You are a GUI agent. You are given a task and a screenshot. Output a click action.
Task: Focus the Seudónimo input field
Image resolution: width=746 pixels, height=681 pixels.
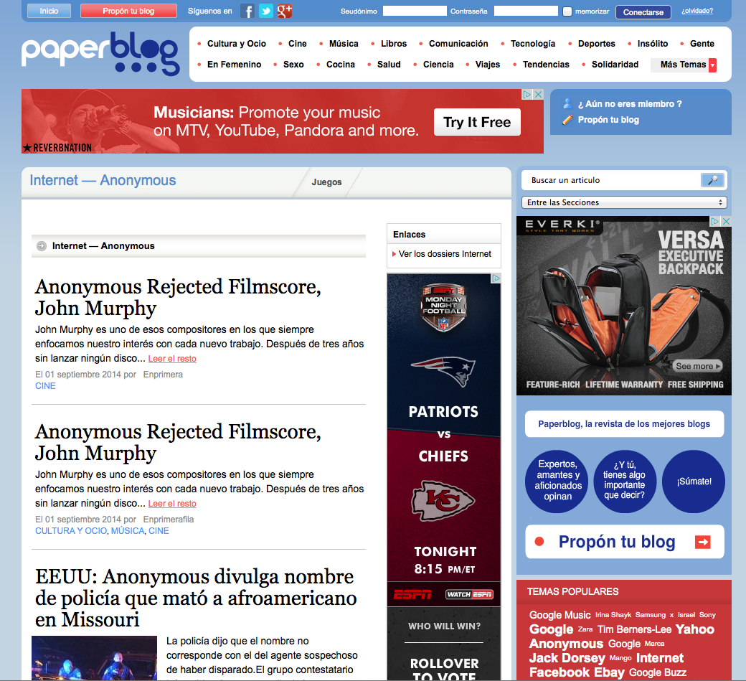pyautogui.click(x=415, y=11)
